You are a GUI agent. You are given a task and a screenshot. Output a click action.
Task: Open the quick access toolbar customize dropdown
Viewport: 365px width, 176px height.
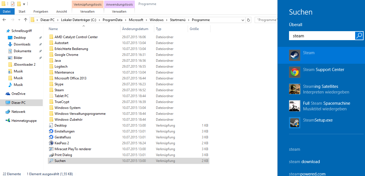point(24,4)
